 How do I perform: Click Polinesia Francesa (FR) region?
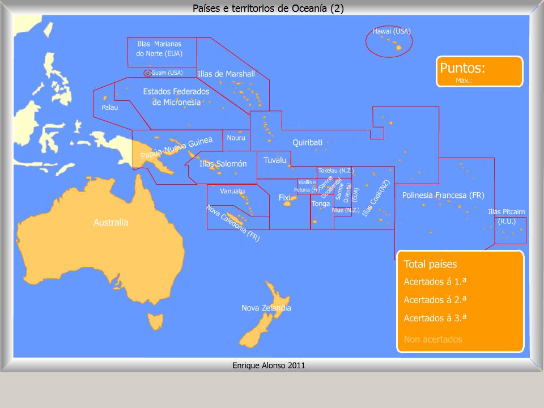tap(443, 195)
